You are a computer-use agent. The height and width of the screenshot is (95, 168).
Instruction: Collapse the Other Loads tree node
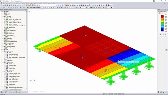click(3, 86)
